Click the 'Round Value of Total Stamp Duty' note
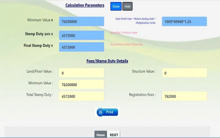The image size is (220, 138). pyautogui.click(x=127, y=44)
